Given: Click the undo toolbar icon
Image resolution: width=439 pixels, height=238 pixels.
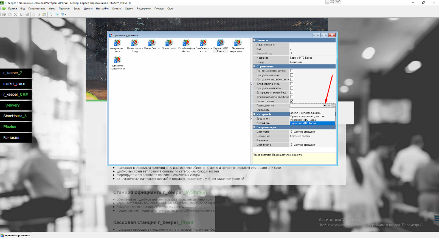Looking at the screenshot, I should pos(27,15).
